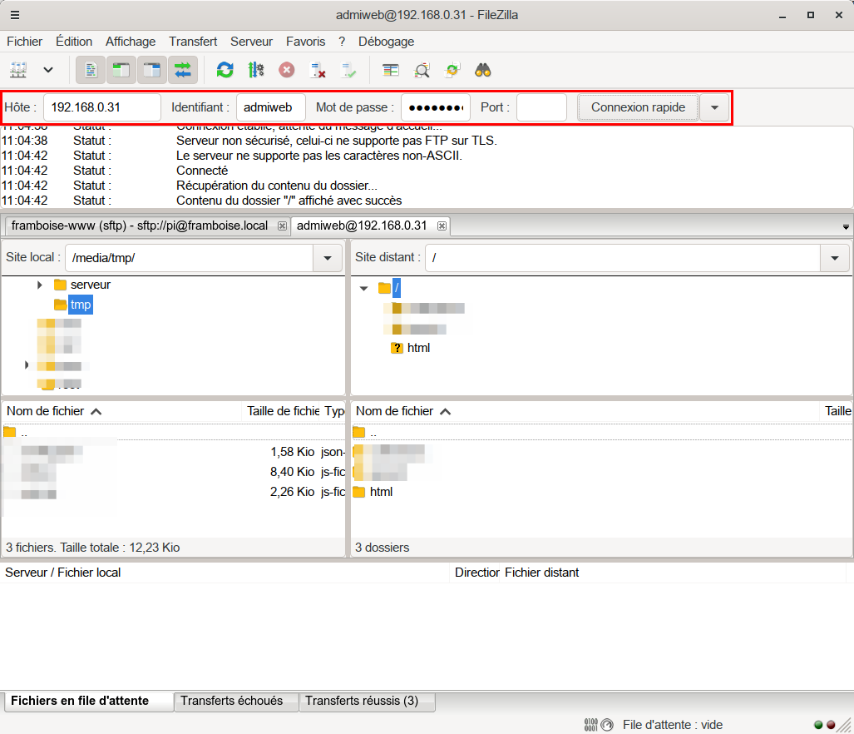Toggle processing of the transfer queue
The image size is (854, 734).
255,70
